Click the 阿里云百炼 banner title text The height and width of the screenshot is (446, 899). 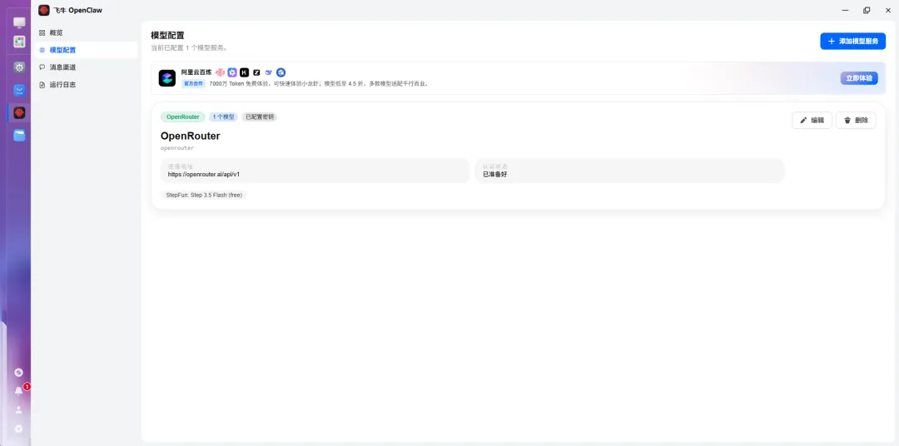click(196, 72)
